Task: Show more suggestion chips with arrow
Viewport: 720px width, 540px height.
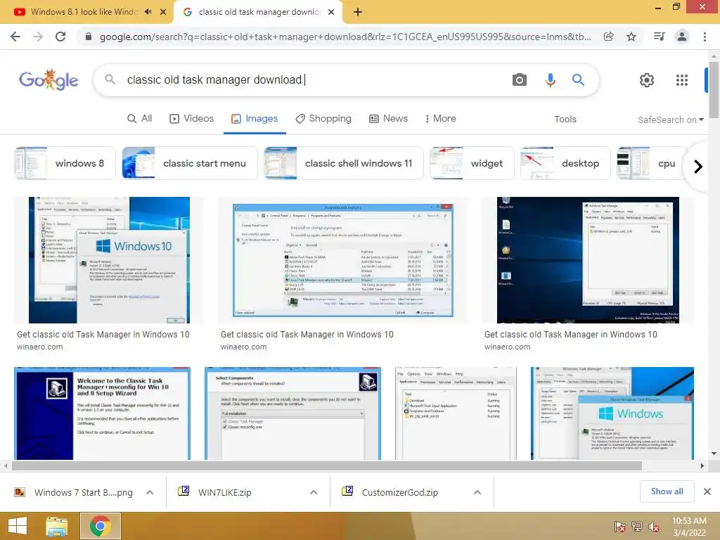Action: [x=698, y=166]
